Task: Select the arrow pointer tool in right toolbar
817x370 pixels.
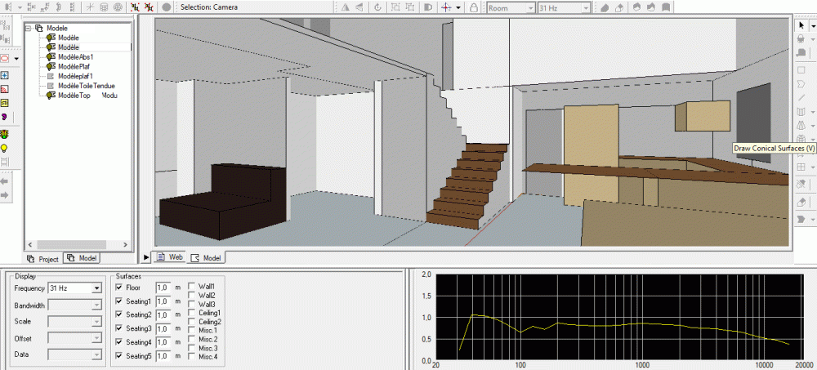Action: [801, 25]
